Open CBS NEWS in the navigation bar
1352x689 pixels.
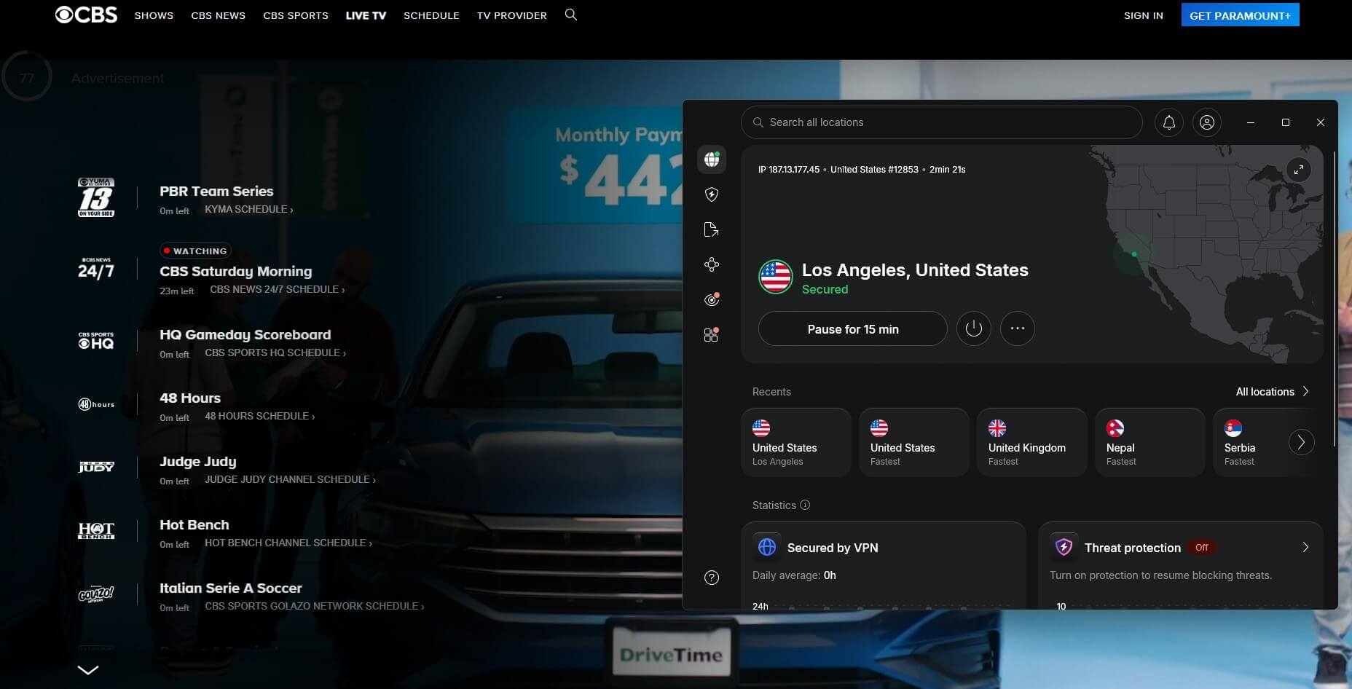tap(218, 15)
